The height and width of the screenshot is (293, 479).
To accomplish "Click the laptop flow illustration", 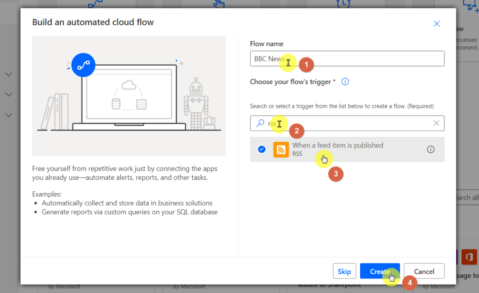I will pyautogui.click(x=129, y=95).
